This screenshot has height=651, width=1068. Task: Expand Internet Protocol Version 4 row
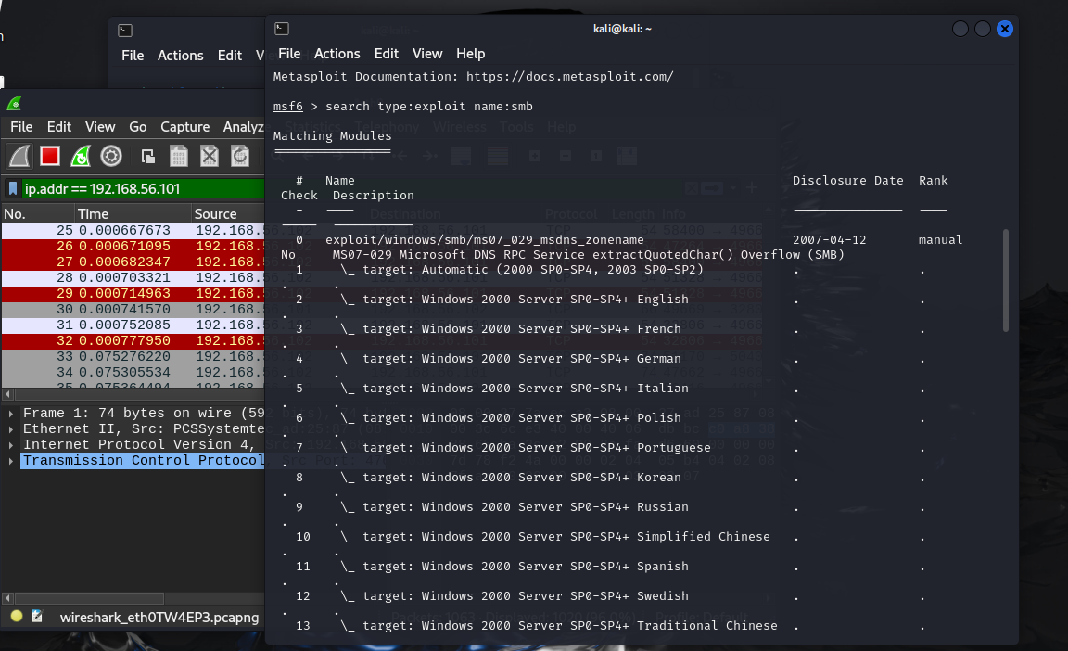point(11,445)
